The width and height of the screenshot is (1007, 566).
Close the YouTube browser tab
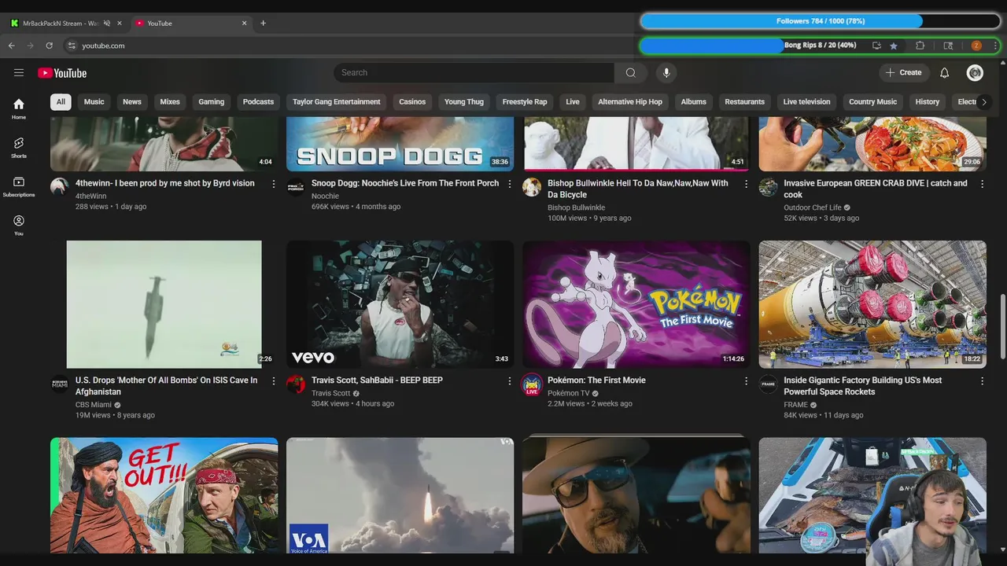click(x=244, y=23)
